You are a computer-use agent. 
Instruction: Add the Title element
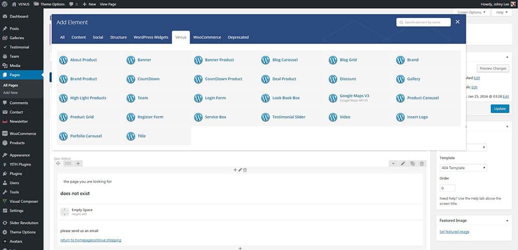[157, 136]
